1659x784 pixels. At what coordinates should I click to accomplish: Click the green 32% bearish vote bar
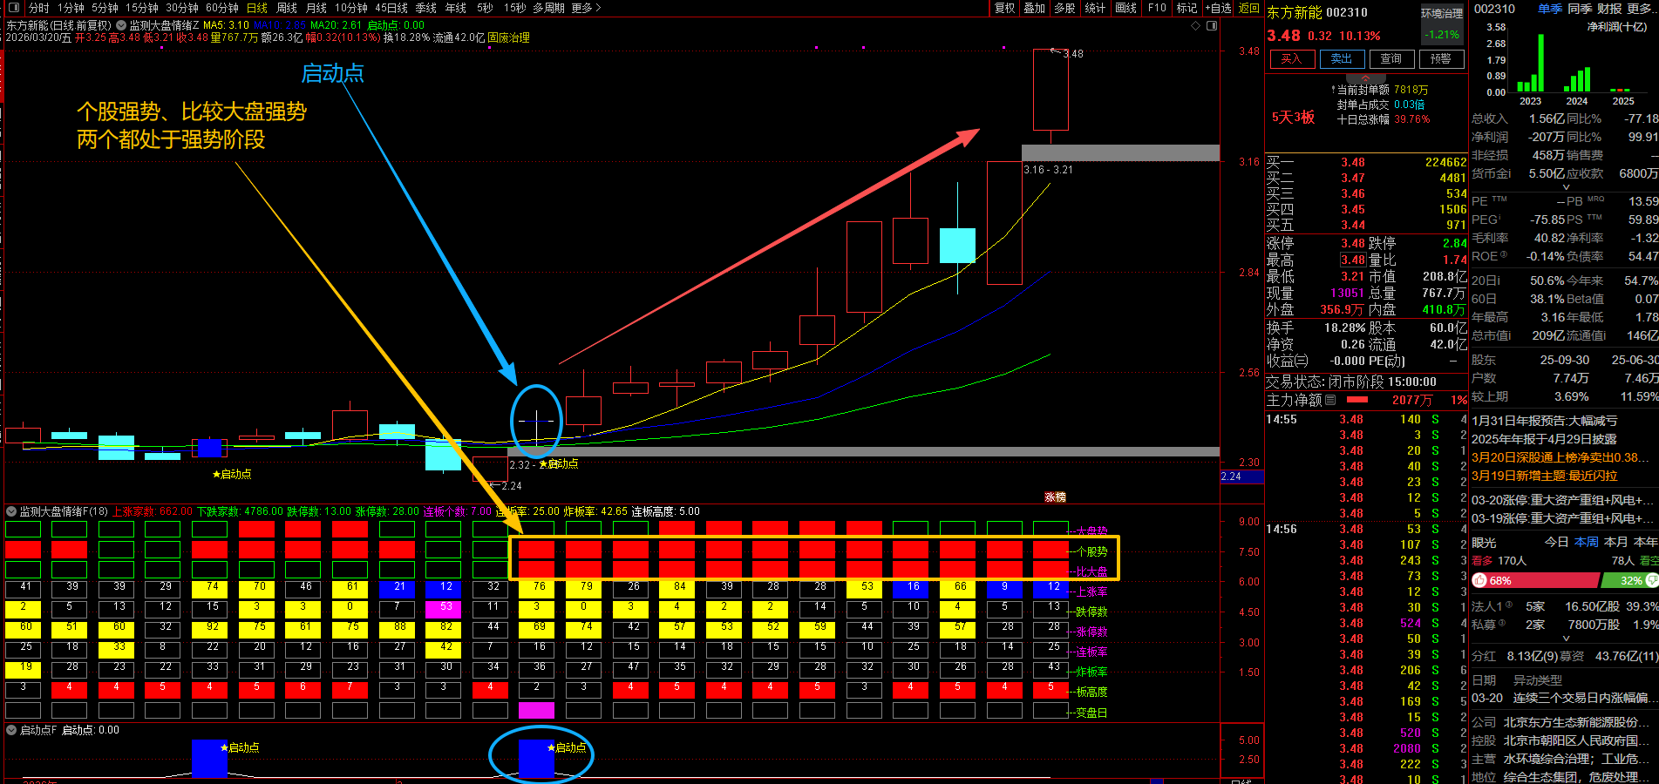pos(1630,580)
